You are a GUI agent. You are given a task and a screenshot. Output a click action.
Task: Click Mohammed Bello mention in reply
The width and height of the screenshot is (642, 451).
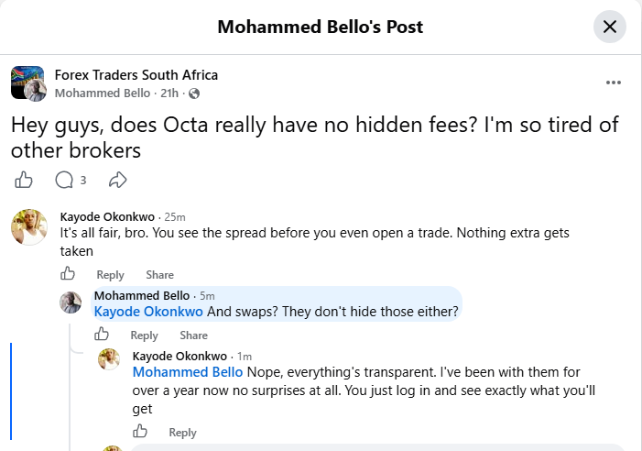[188, 372]
